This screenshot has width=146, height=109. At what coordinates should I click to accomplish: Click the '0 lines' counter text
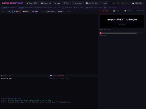(x=68, y=12)
